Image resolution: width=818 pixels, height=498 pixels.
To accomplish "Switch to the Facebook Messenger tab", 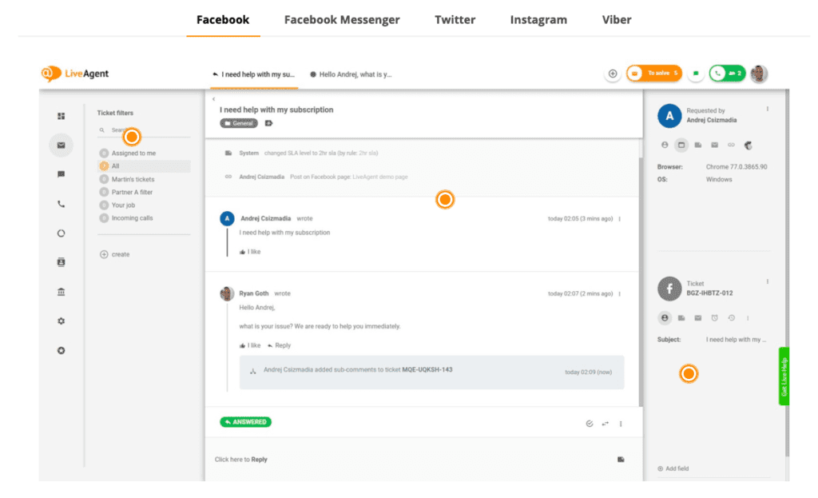I will click(x=342, y=19).
